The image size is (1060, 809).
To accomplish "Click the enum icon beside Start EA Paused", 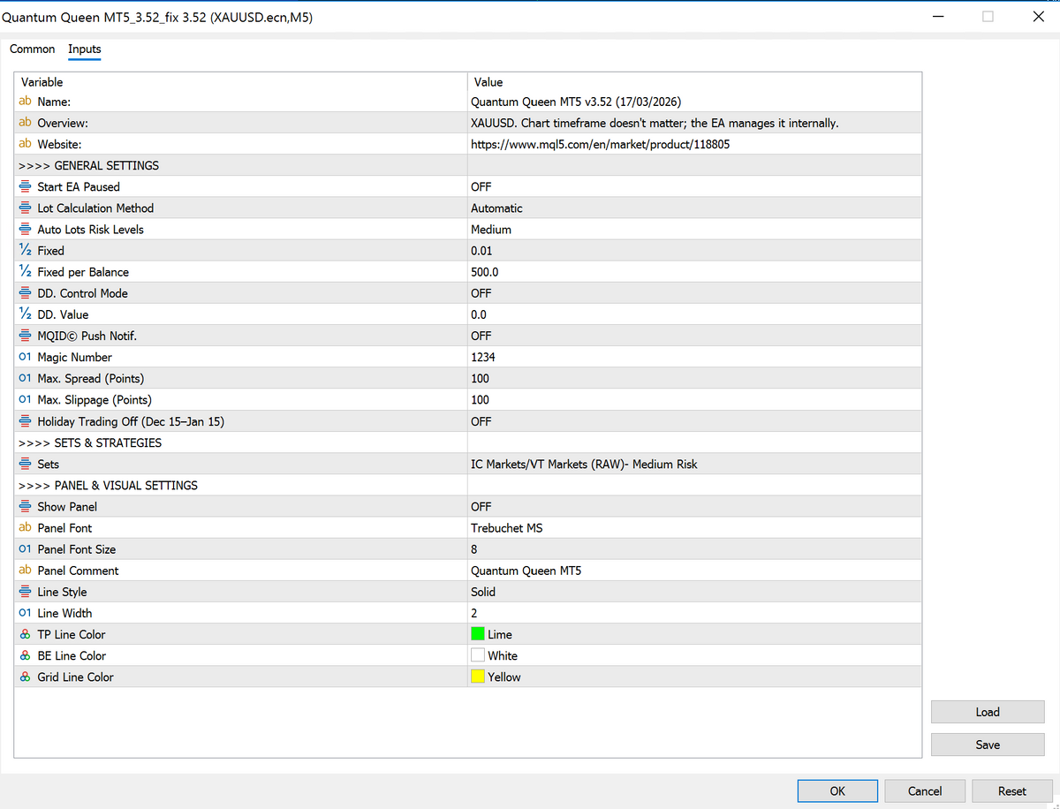I will tap(25, 186).
